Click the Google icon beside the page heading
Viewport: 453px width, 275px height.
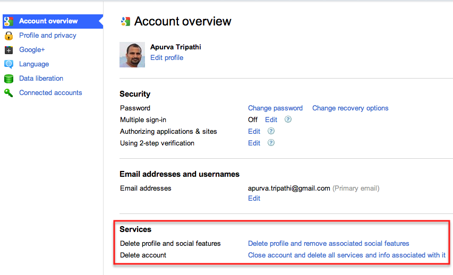coord(125,21)
